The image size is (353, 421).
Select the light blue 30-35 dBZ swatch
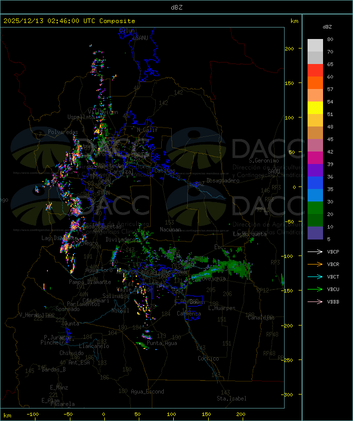(315, 195)
